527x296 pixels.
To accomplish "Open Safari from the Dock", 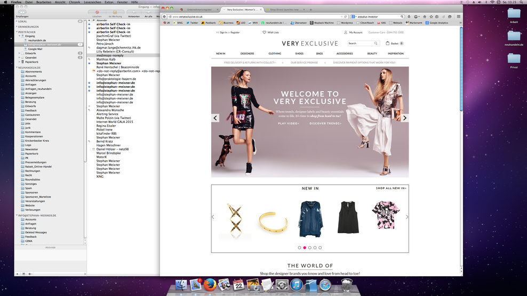I will pyautogui.click(x=325, y=285).
